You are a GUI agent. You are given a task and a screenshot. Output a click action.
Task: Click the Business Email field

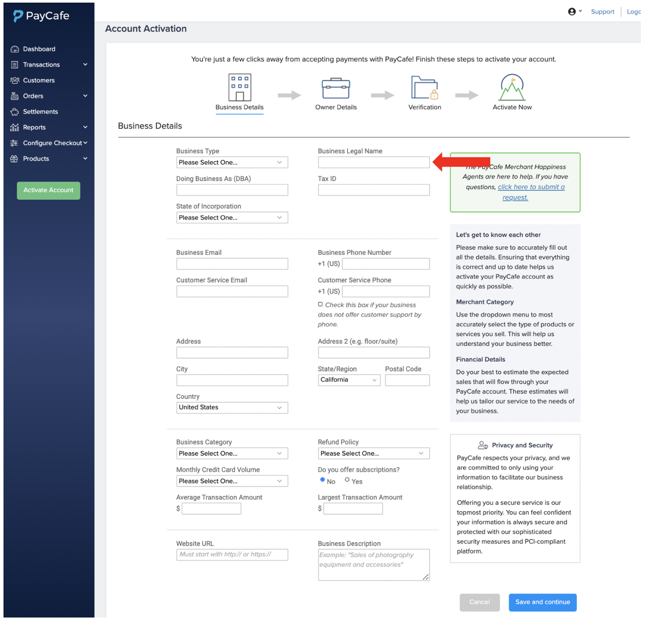pos(232,264)
